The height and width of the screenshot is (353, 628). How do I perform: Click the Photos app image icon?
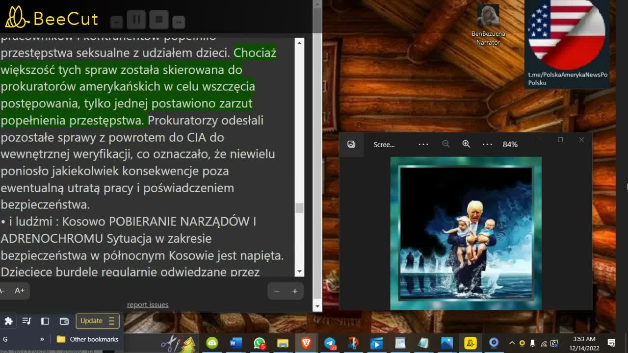click(x=351, y=144)
